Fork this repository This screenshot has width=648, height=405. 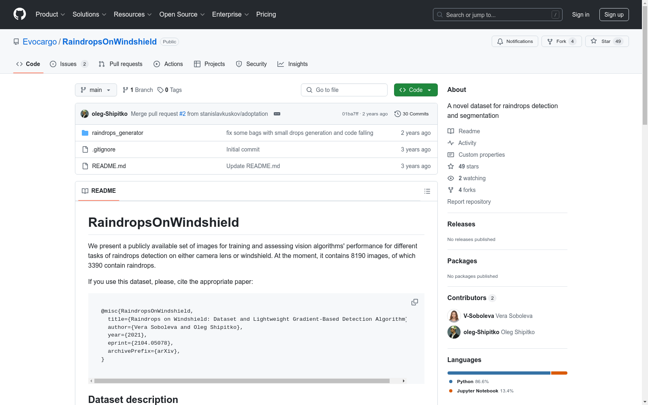point(561,41)
